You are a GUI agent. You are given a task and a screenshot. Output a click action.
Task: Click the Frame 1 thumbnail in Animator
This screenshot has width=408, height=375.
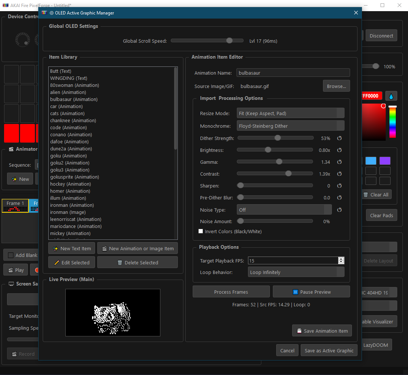pyautogui.click(x=15, y=206)
